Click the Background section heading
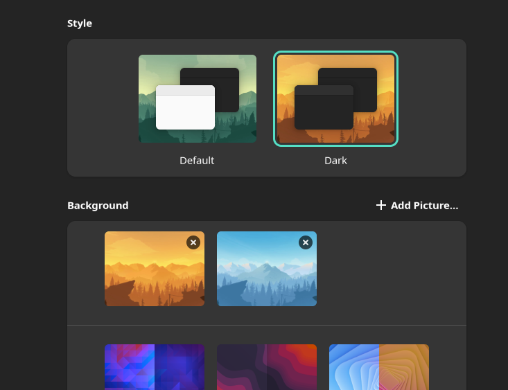508x390 pixels. (x=98, y=206)
